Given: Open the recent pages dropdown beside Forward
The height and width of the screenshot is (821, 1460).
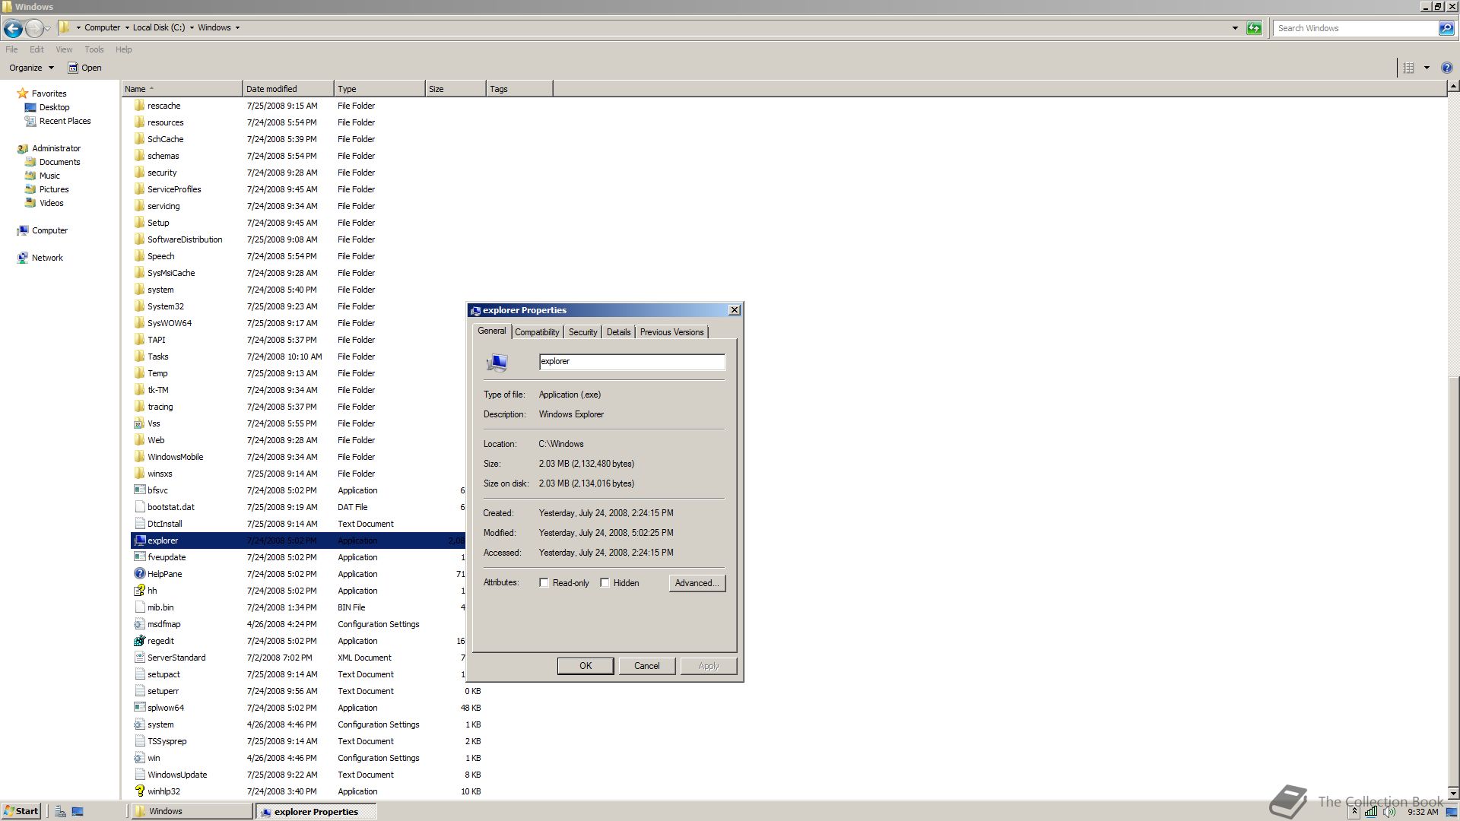Looking at the screenshot, I should tap(48, 28).
